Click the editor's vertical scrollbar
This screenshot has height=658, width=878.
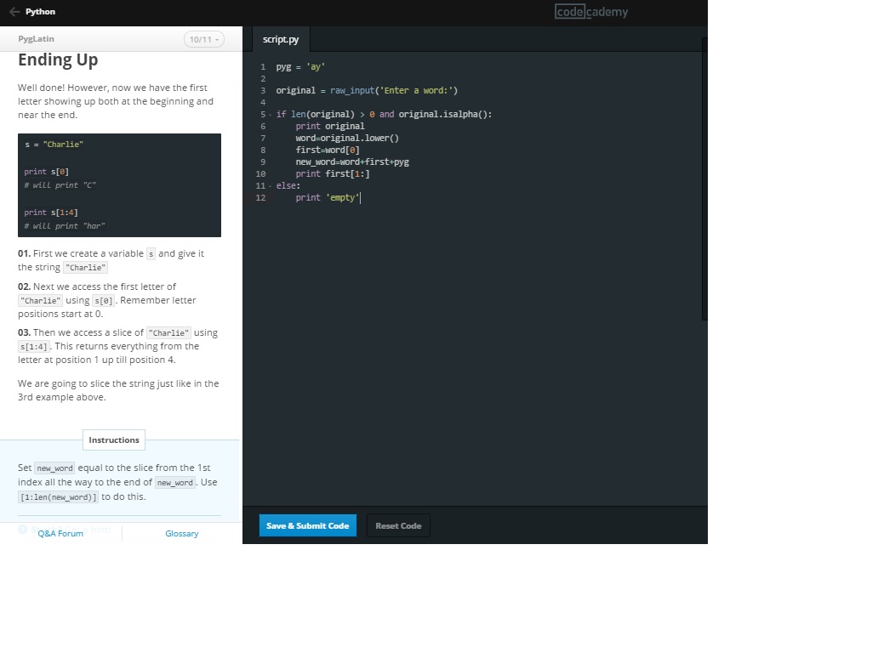pyautogui.click(x=704, y=179)
